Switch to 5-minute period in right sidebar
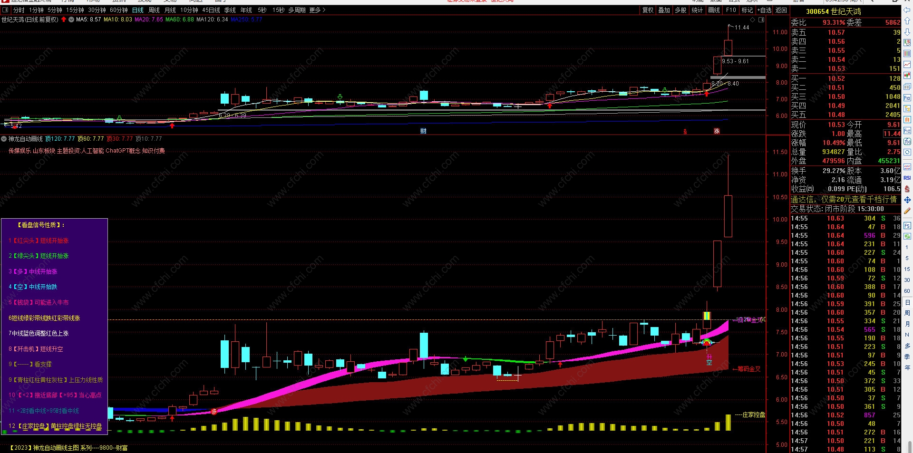 (907, 258)
